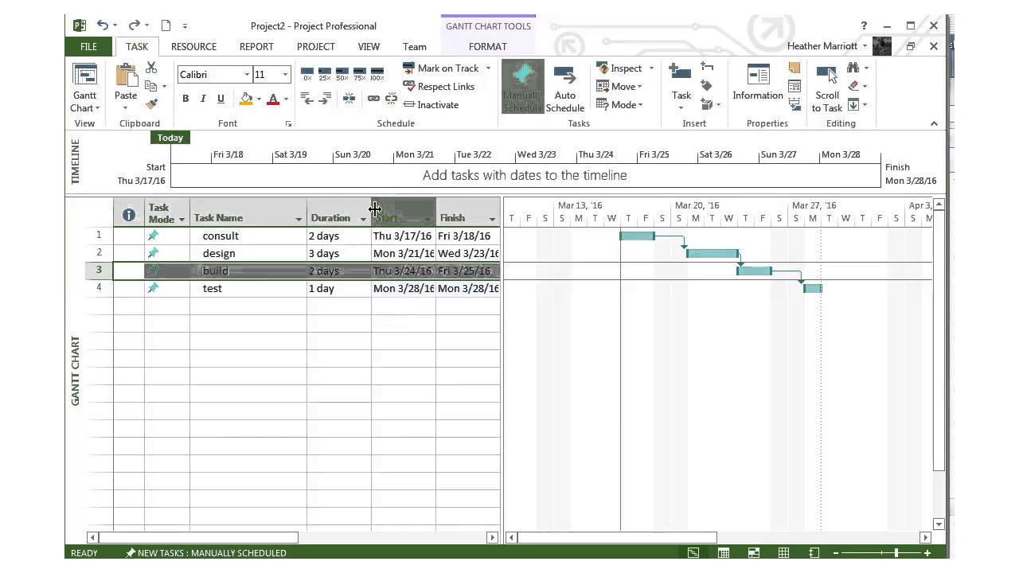Click Add to Timeline icon
The width and height of the screenshot is (1019, 573).
pos(794,104)
